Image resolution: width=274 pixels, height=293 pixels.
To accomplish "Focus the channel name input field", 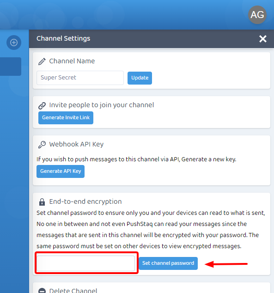I will pos(80,78).
